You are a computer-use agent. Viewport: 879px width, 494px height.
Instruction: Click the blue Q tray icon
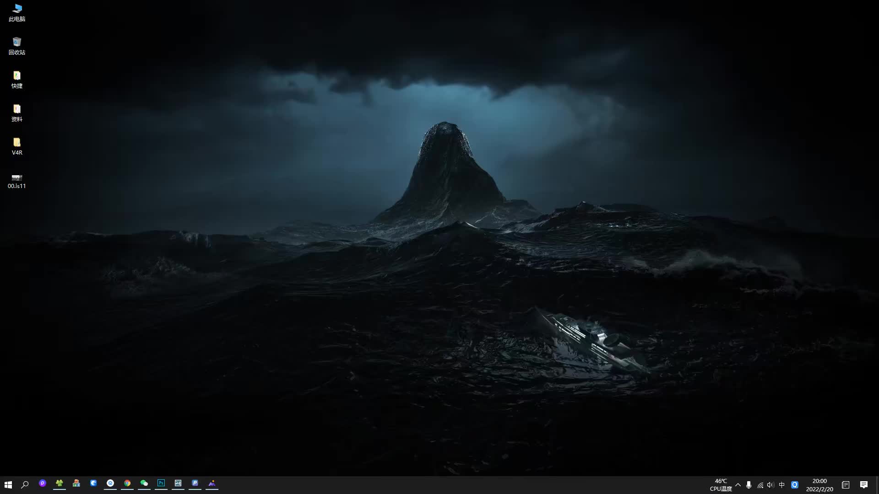click(x=795, y=485)
